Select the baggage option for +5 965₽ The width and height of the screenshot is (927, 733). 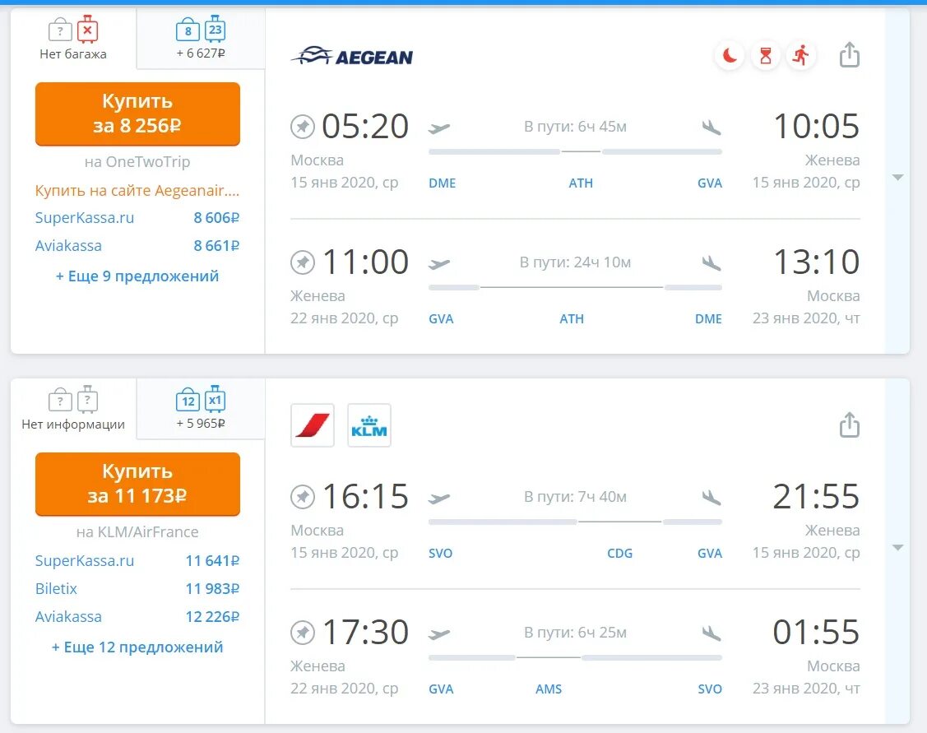(201, 409)
